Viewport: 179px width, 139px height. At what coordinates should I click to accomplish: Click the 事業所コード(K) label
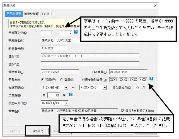click(x=18, y=33)
